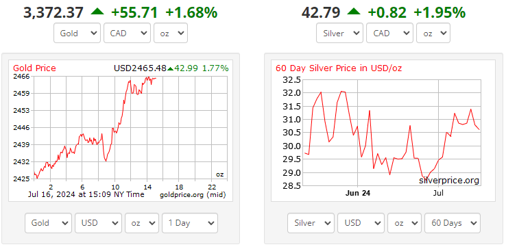The width and height of the screenshot is (506, 249).
Task: Open the USD dropdown below the silver chart
Action: [361, 223]
